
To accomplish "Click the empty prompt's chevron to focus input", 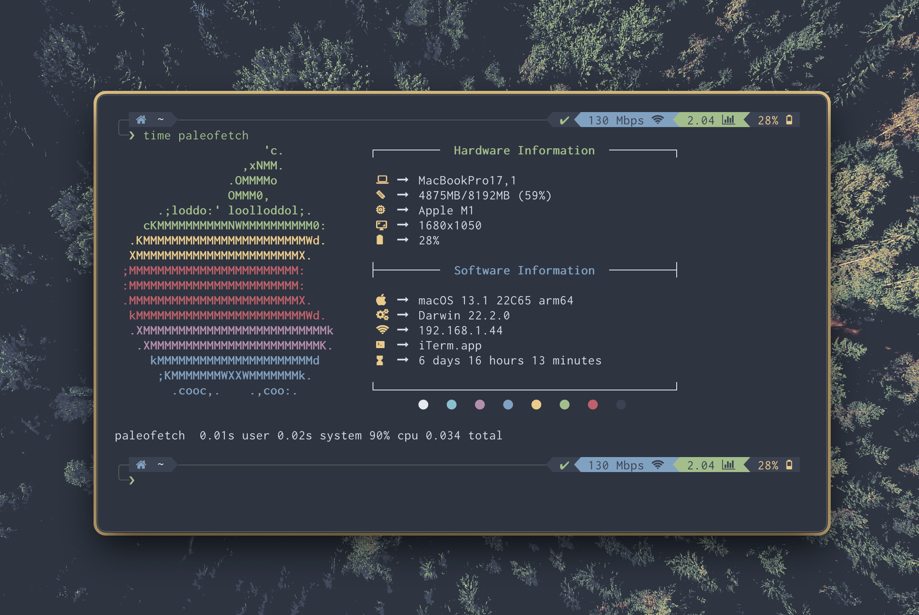I will [x=132, y=480].
